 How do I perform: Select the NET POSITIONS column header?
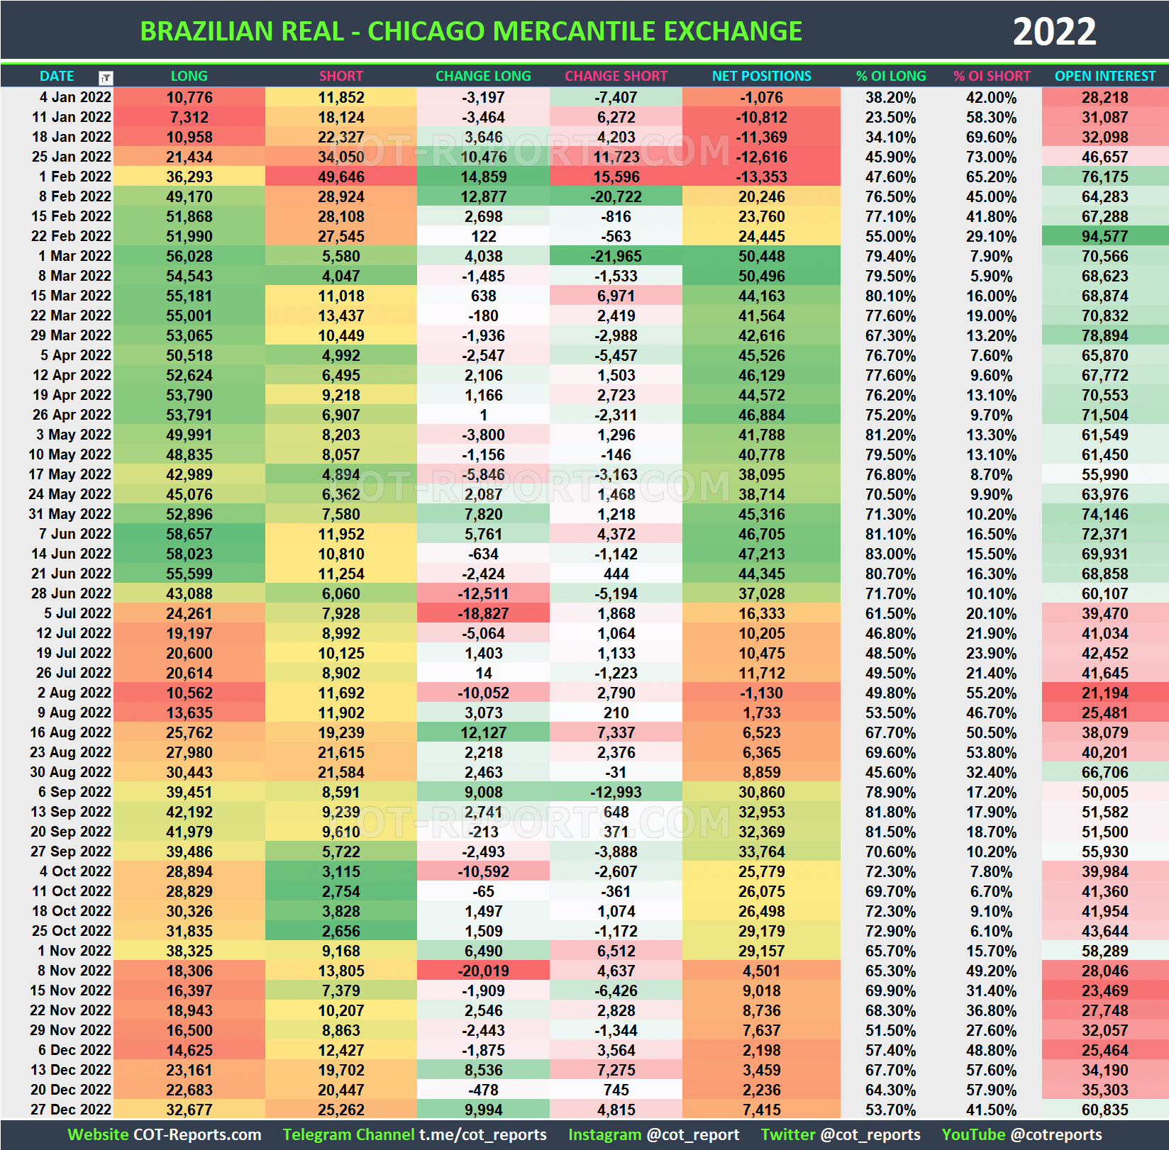(x=760, y=76)
